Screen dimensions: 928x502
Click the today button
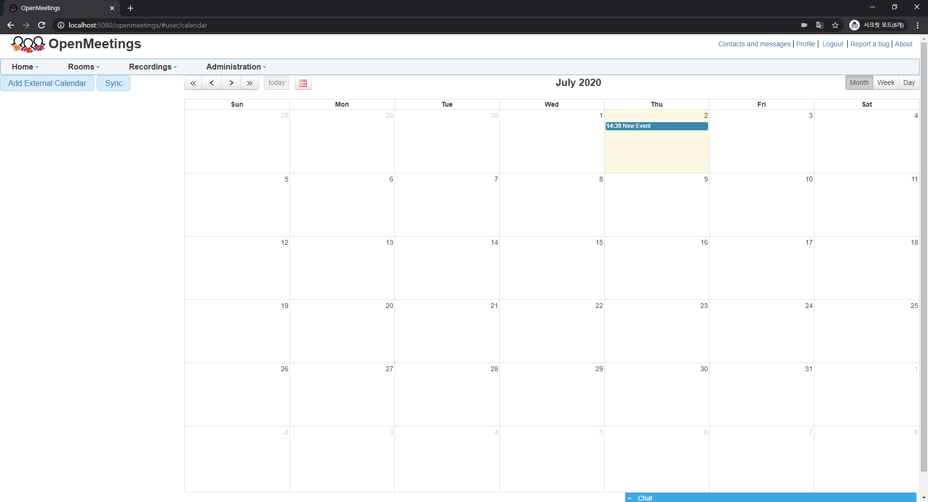pos(276,83)
